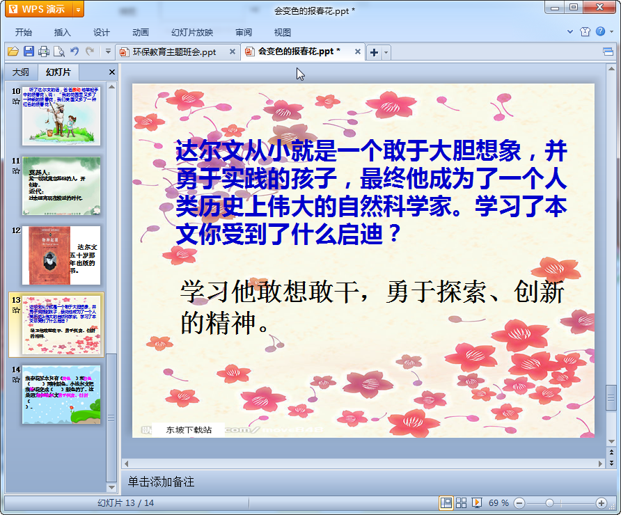Click animation star icon under slide 11
This screenshot has width=621, height=515.
coord(16,171)
